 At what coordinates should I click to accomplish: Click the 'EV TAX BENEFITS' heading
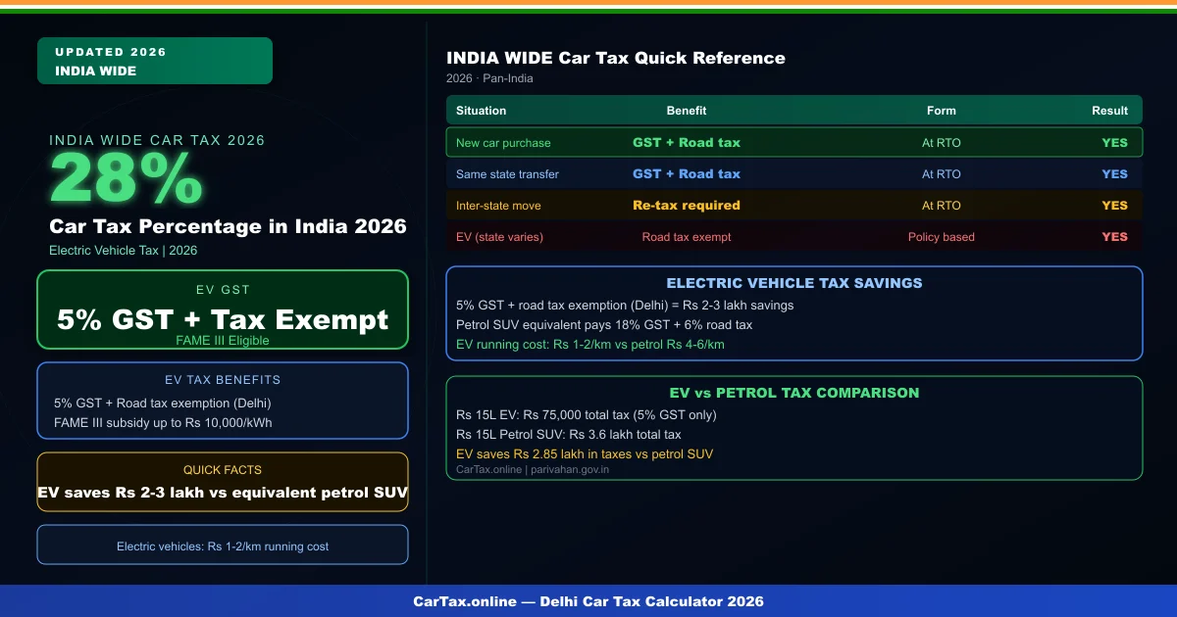coord(223,380)
